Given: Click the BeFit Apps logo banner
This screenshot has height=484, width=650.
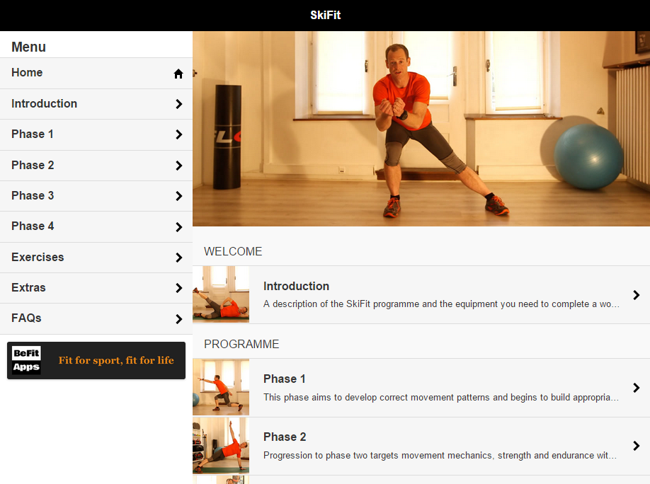Looking at the screenshot, I should 96,360.
